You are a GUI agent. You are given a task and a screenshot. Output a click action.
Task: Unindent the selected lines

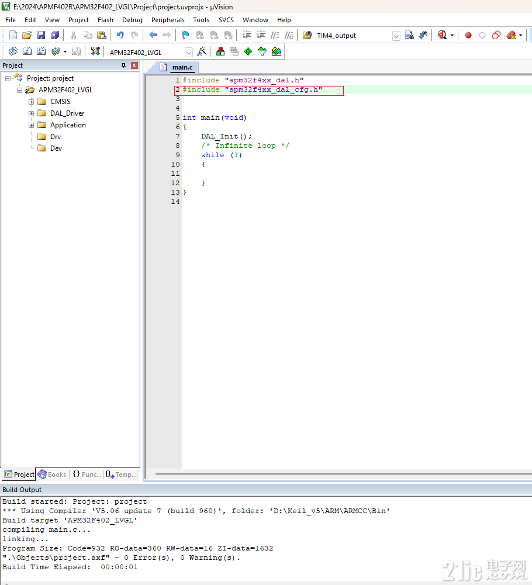click(x=261, y=35)
